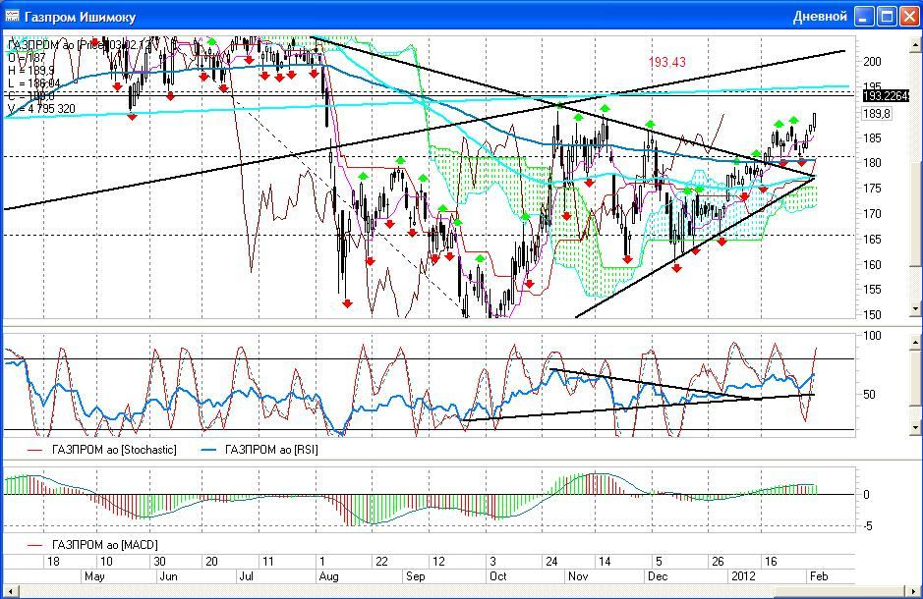923x599 pixels.
Task: Click the Jun month label on time axis
Action: click(168, 576)
